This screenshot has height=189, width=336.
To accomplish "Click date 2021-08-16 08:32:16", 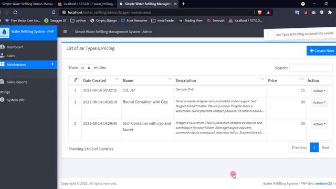I will pos(100,90).
